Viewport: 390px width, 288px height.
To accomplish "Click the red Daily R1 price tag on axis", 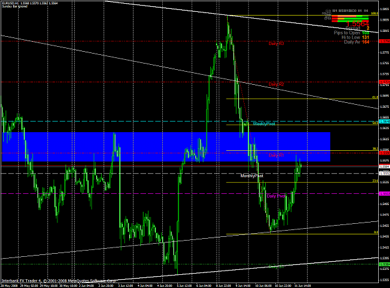I will pos(384,153).
